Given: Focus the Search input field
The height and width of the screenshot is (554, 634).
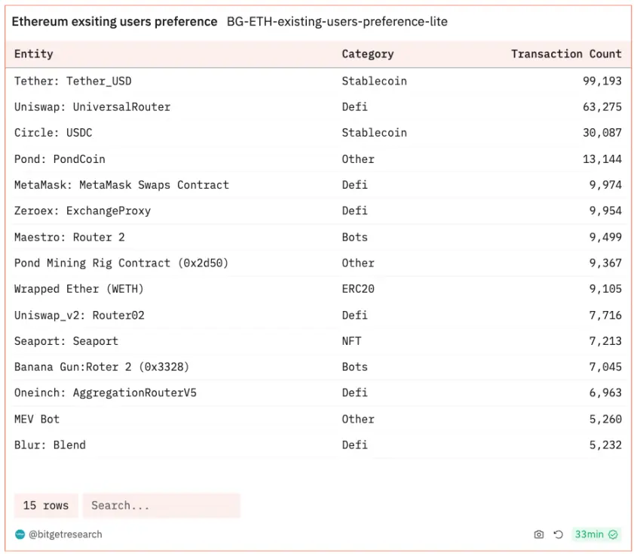Looking at the screenshot, I should click(161, 506).
